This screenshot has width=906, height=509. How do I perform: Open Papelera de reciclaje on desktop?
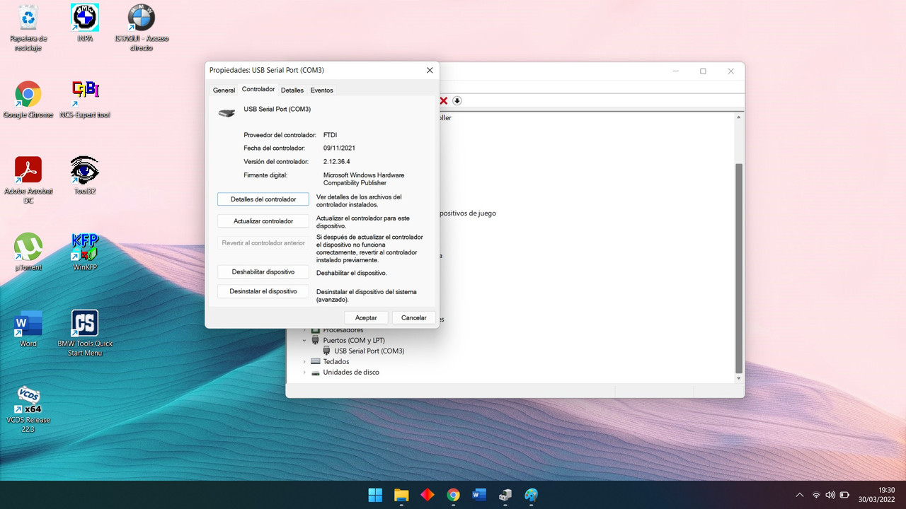(x=28, y=27)
